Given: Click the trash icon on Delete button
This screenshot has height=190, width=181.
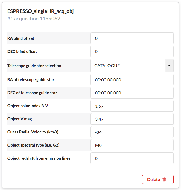Looking at the screenshot, I should tap(164, 179).
